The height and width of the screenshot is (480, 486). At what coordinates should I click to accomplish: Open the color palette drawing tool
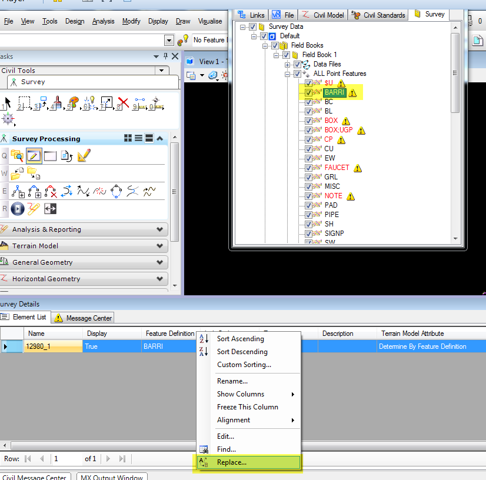pyautogui.click(x=73, y=101)
